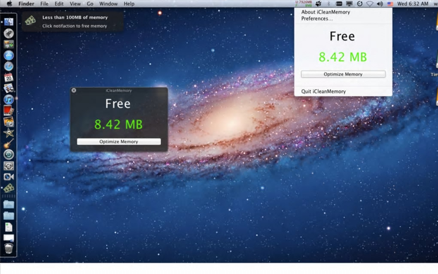This screenshot has height=274, width=438.
Task: Open the display mirroring menu bar icon
Action: (x=349, y=3)
